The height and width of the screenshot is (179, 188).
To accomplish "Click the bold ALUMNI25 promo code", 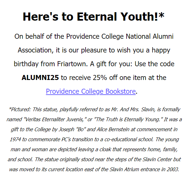I will pos(40,77).
